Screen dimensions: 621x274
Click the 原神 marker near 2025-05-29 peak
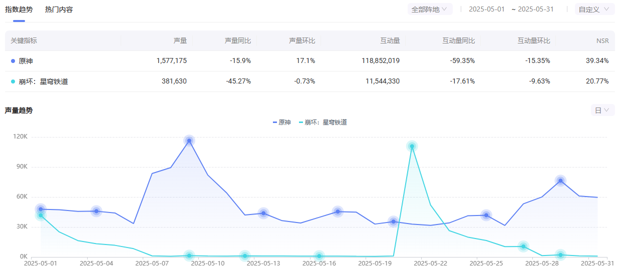pos(560,180)
